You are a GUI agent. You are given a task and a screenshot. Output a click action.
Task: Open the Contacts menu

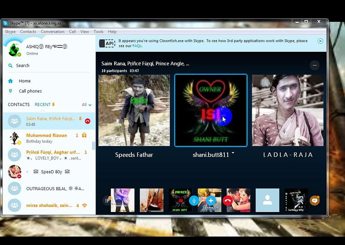[28, 32]
